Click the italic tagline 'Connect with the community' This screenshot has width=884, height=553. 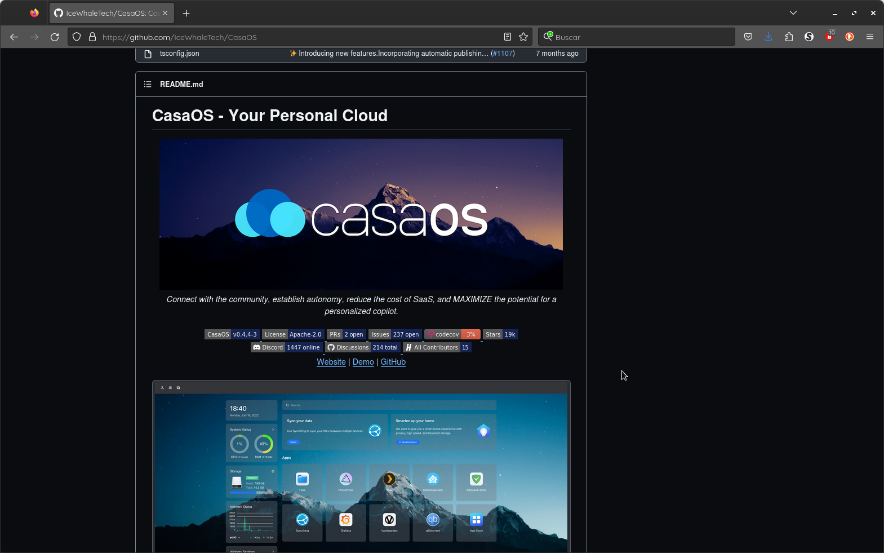click(361, 305)
